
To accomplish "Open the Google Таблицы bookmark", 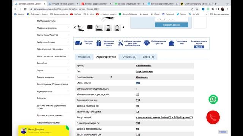I will pyautogui.click(x=128, y=14).
